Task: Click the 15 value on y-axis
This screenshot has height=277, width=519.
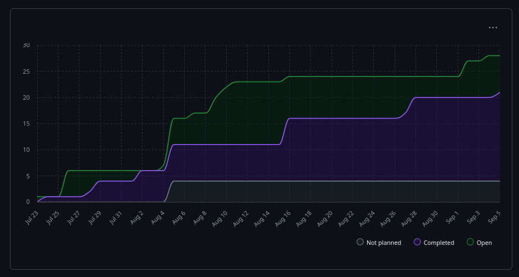Action: [x=26, y=124]
